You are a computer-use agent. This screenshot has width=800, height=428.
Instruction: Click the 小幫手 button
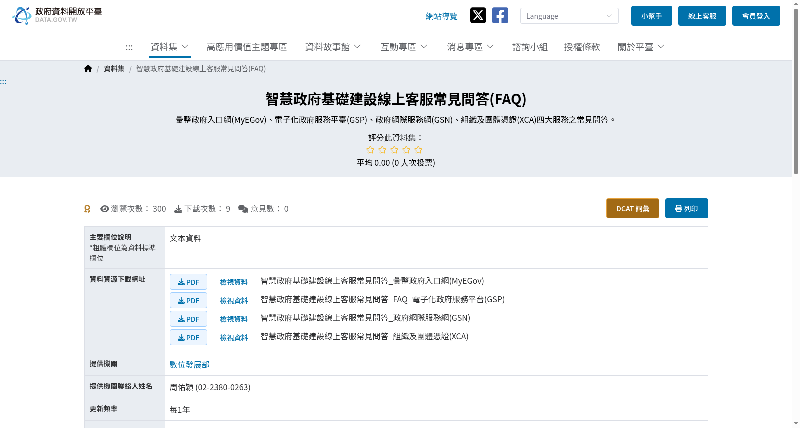pos(652,16)
